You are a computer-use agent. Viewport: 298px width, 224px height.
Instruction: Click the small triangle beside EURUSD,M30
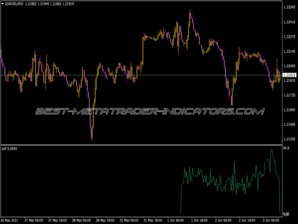tap(2, 3)
